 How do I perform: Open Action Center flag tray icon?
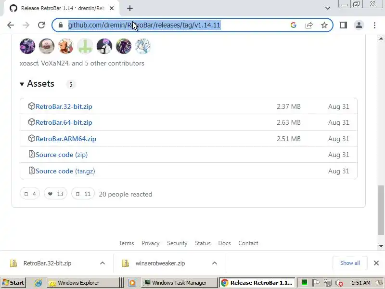coord(316,283)
